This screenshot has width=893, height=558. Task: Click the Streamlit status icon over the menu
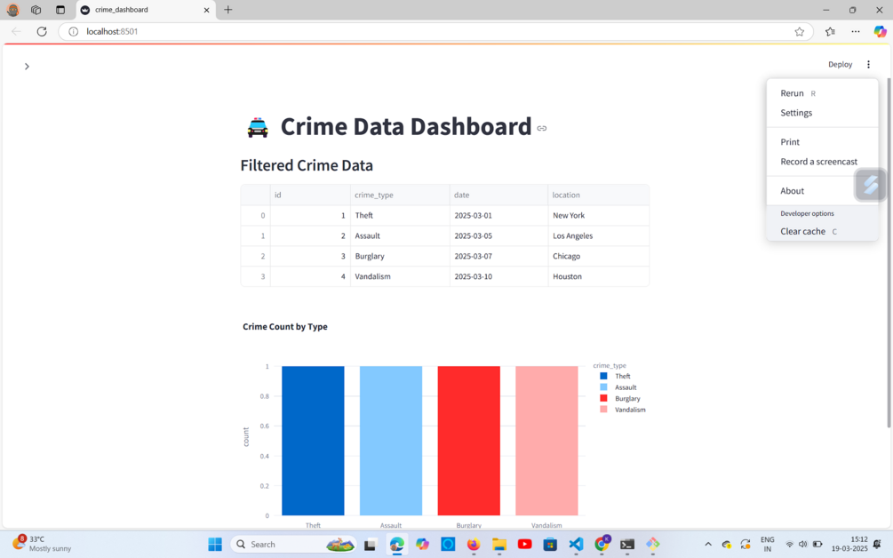[x=869, y=185]
